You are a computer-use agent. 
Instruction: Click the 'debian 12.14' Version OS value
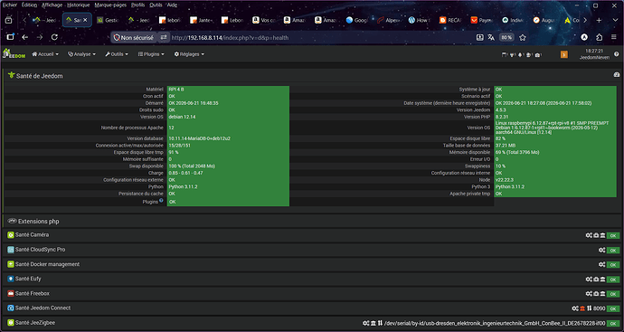click(182, 117)
